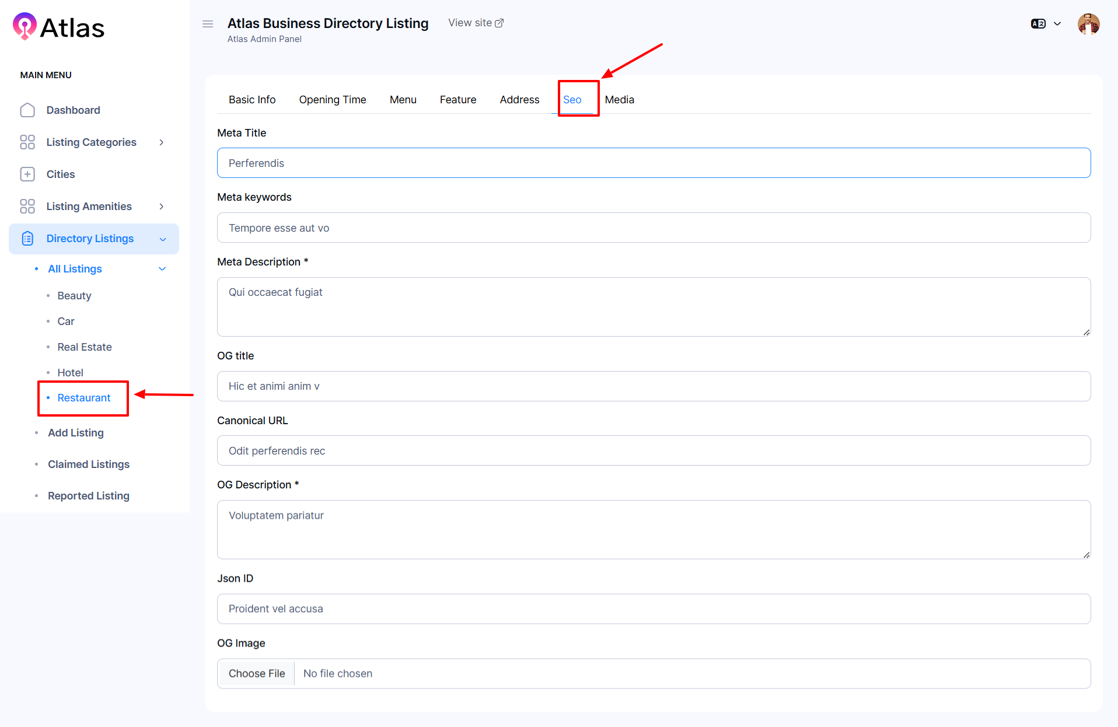Click the Canonical URL input field
This screenshot has height=727, width=1118.
pos(654,450)
